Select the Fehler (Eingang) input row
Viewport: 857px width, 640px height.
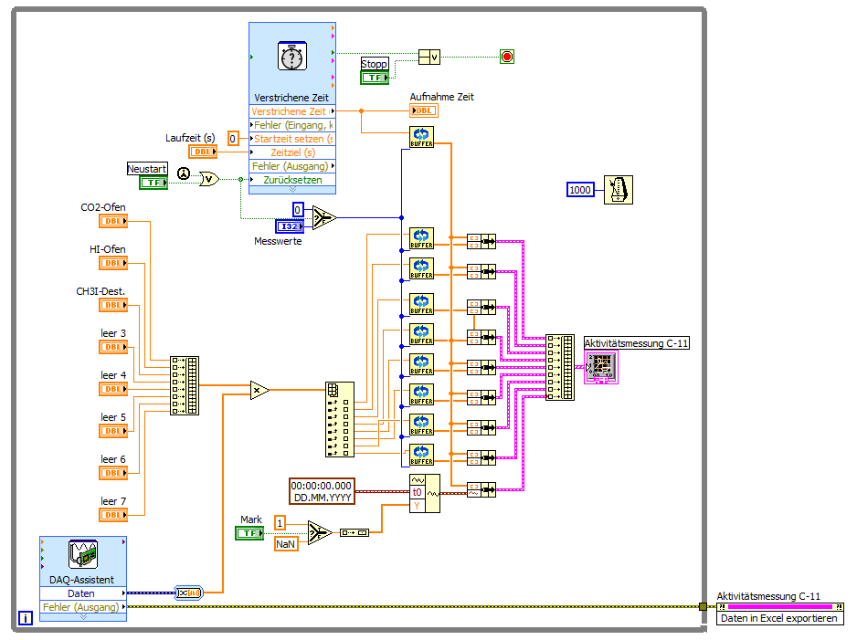pos(292,124)
